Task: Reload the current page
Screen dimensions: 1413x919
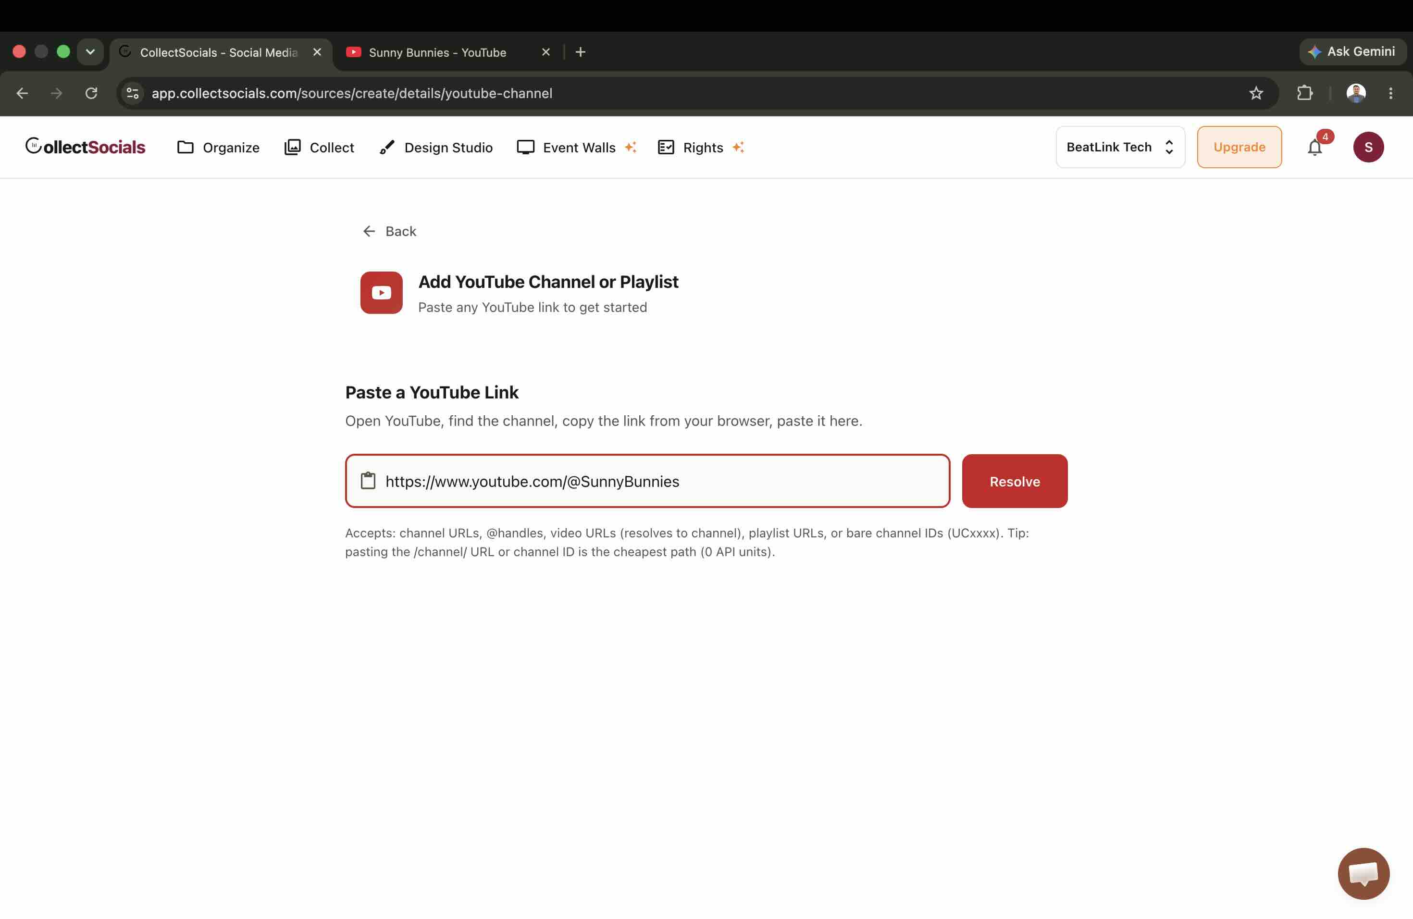Action: [x=91, y=93]
